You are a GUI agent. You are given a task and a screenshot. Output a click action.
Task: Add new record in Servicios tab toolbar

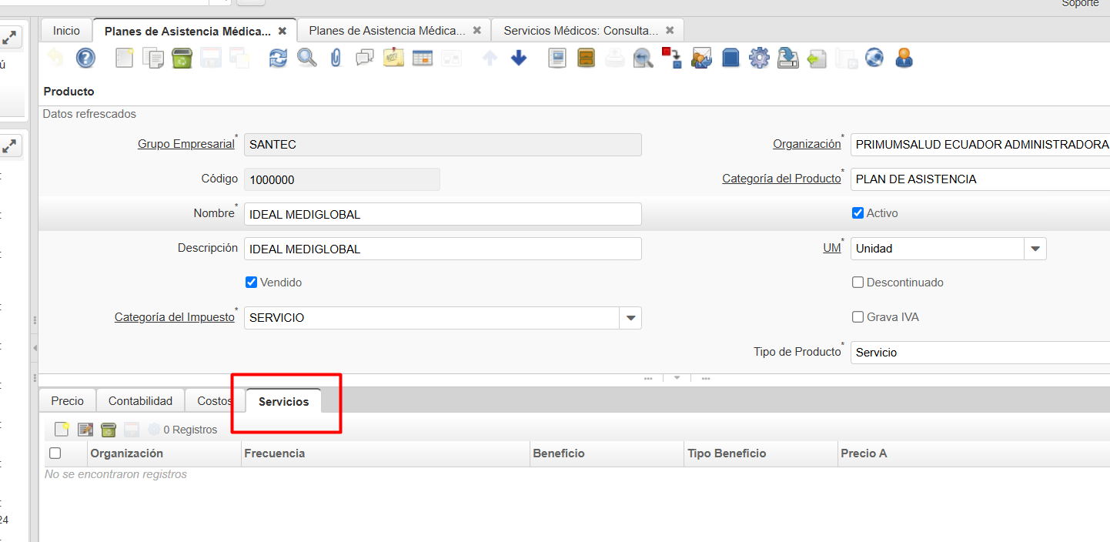(x=62, y=430)
